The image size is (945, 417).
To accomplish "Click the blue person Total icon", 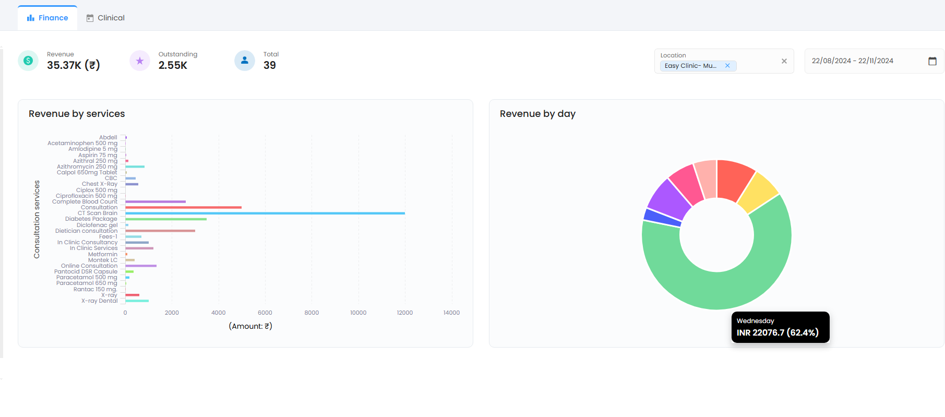I will coord(244,61).
